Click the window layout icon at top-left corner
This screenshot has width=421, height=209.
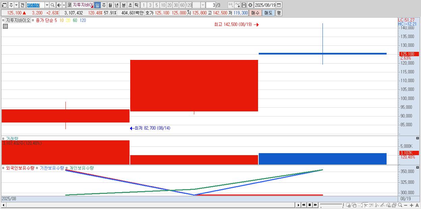click(x=4, y=5)
